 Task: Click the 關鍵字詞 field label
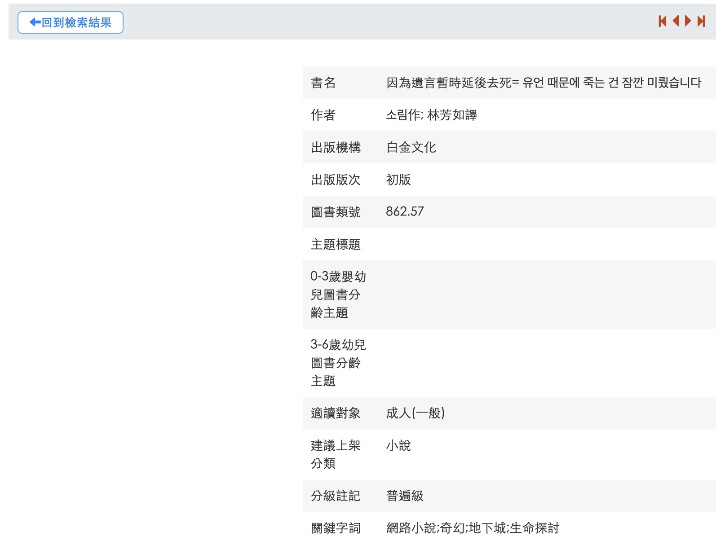pyautogui.click(x=336, y=528)
